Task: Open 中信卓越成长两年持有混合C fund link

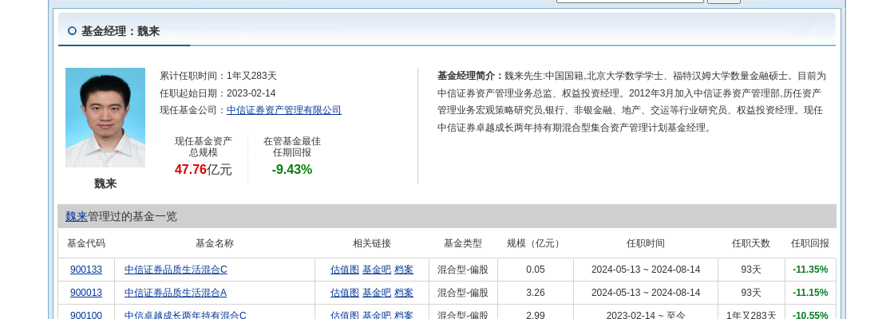Action: pyautogui.click(x=185, y=315)
